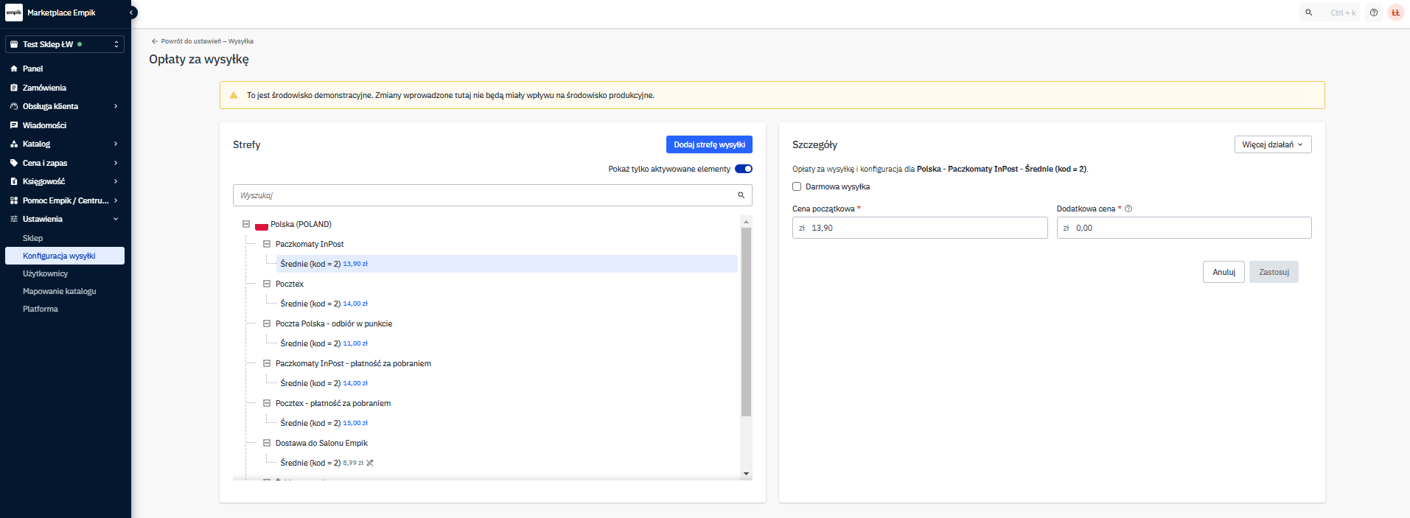This screenshot has width=1410, height=518.
Task: Click the search magnifier icon in the top bar
Action: (x=1309, y=13)
